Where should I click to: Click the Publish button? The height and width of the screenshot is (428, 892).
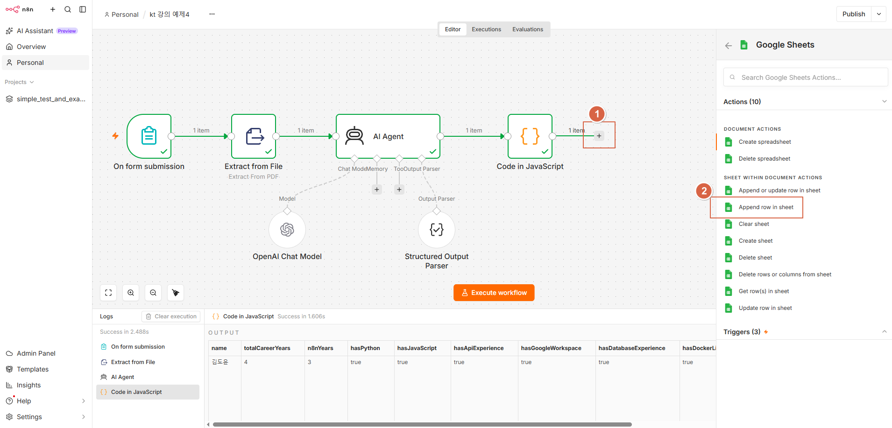tap(854, 14)
